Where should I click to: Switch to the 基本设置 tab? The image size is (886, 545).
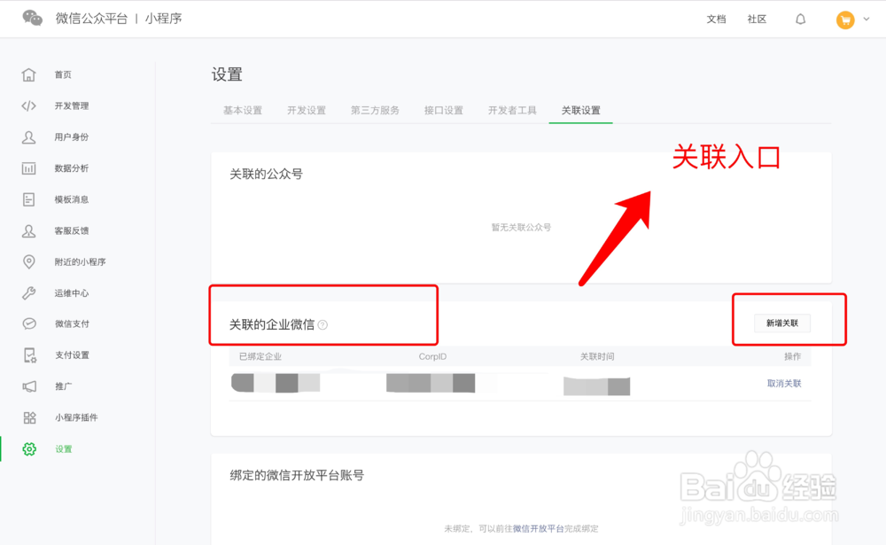242,110
